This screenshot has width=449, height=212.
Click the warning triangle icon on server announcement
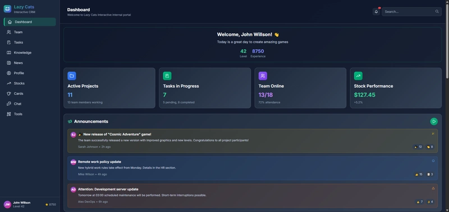[433, 189]
